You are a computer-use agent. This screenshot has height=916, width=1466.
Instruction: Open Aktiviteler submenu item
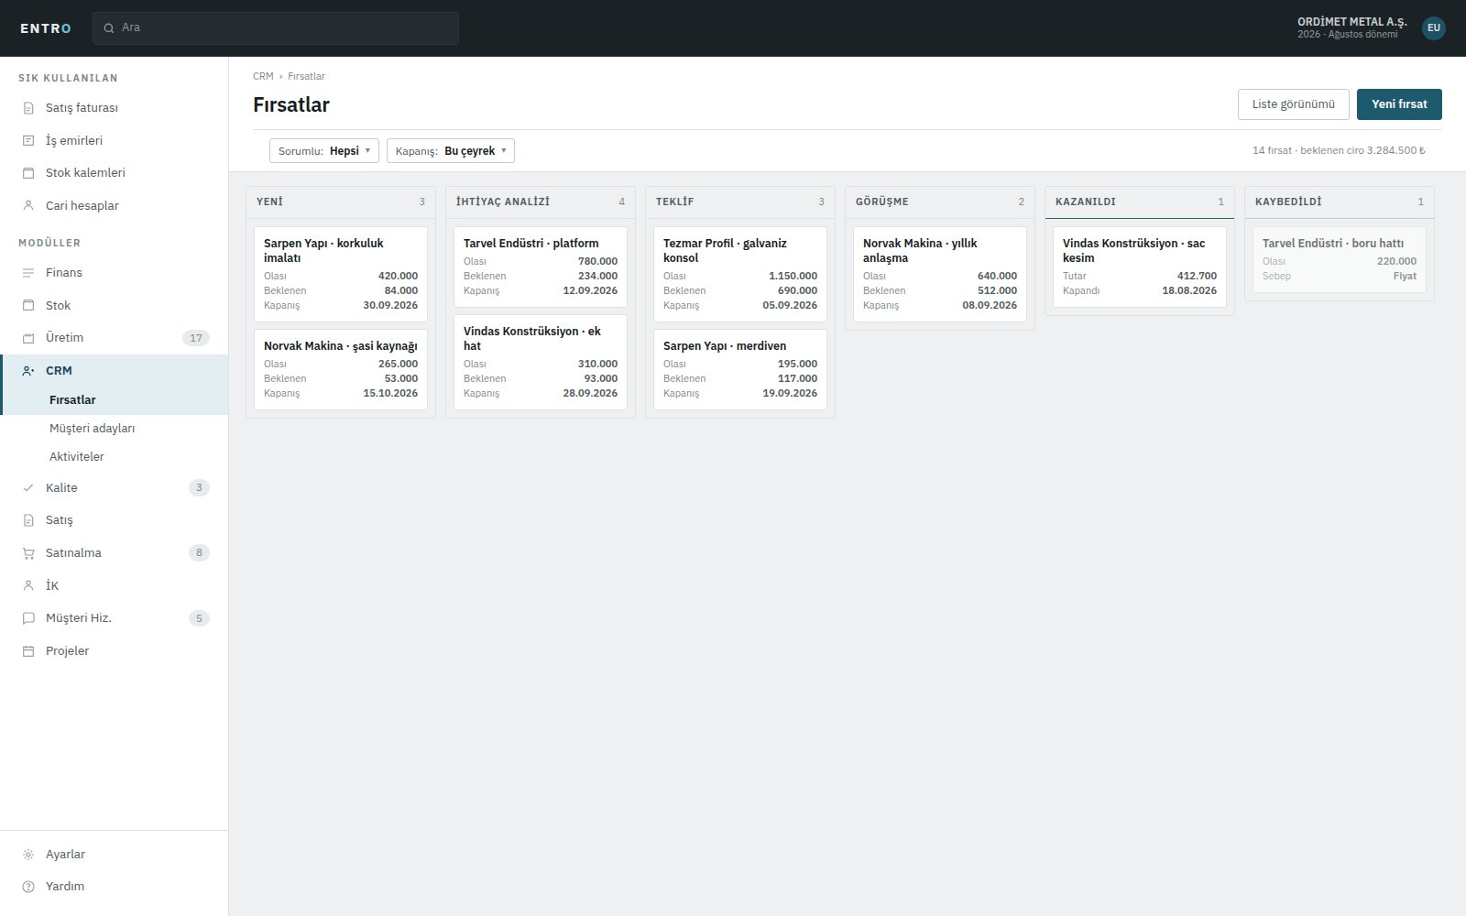tap(115, 457)
